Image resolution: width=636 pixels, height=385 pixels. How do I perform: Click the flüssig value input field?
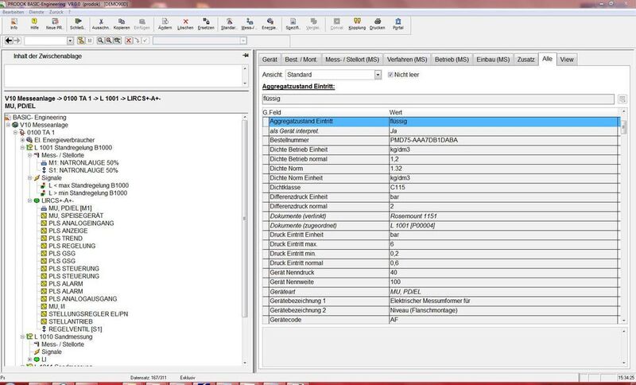[x=437, y=99]
